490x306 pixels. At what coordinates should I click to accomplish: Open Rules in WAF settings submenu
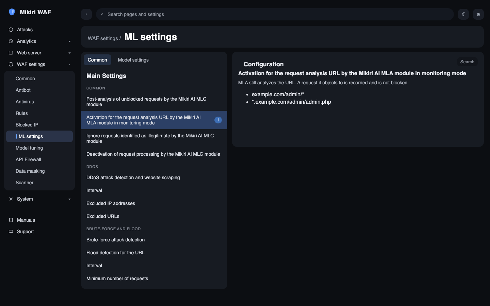click(x=39, y=113)
